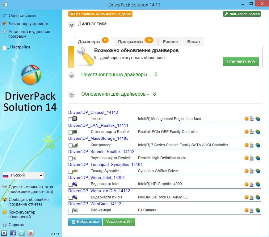Click the Выбрать все button
The width and height of the screenshot is (269, 237).
(85, 222)
